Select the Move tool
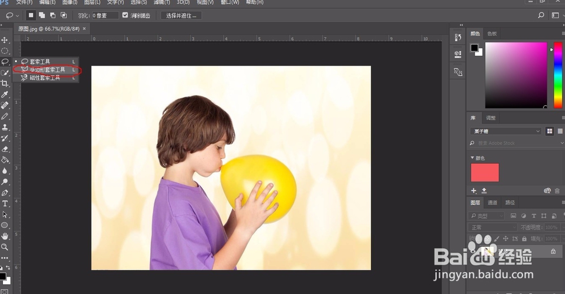The height and width of the screenshot is (294, 565). click(x=5, y=40)
